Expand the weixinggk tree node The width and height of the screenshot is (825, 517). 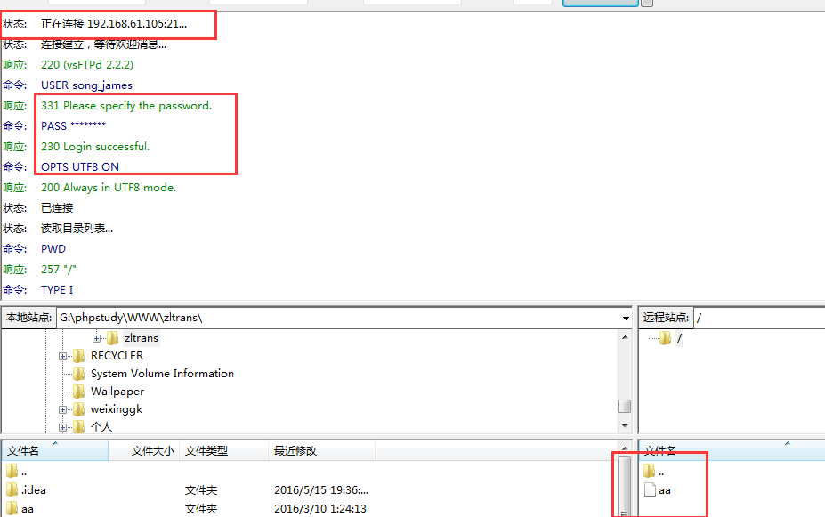coord(63,409)
